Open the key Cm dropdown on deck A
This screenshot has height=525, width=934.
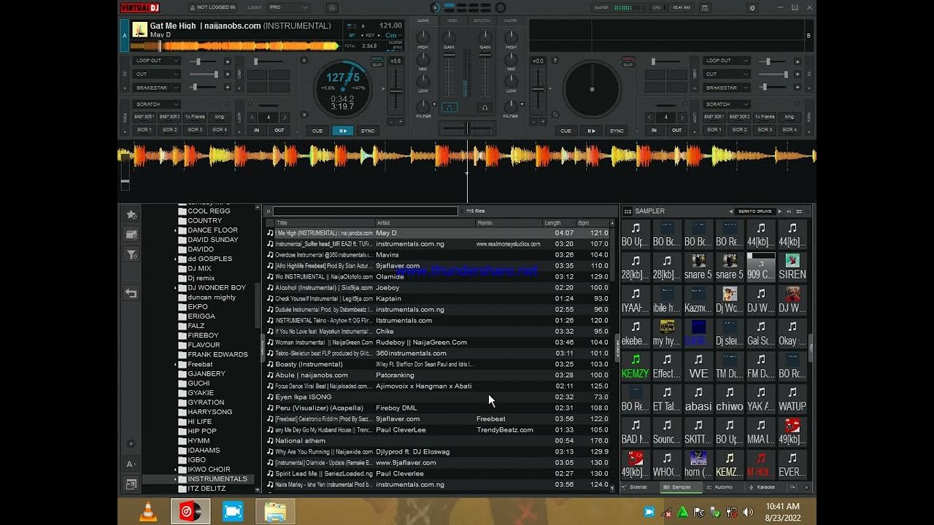coord(393,35)
